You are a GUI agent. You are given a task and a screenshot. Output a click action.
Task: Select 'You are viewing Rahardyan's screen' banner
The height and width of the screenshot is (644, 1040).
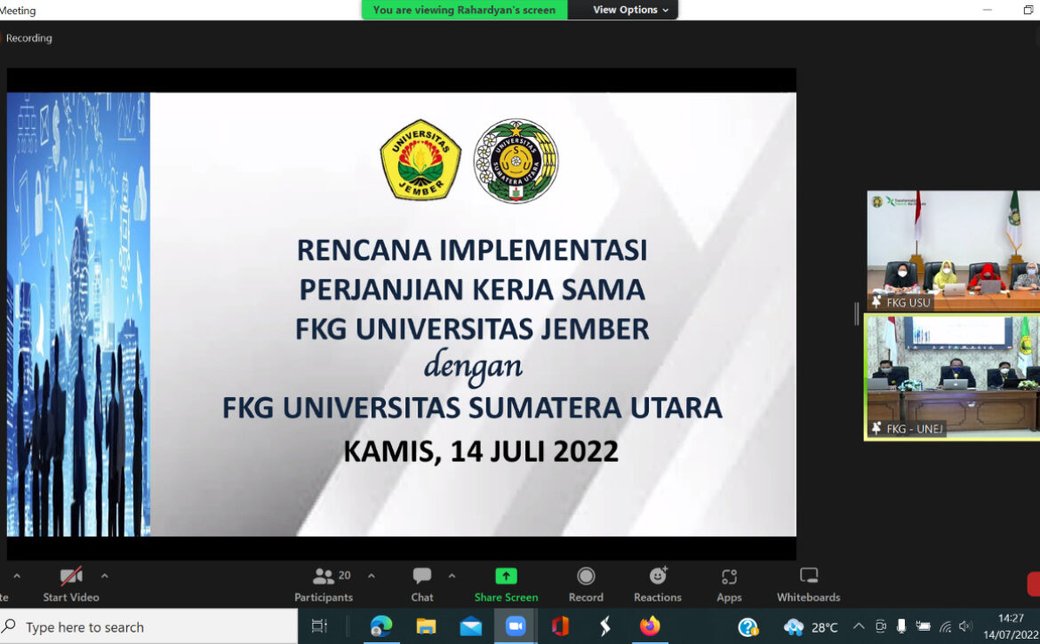[x=464, y=10]
